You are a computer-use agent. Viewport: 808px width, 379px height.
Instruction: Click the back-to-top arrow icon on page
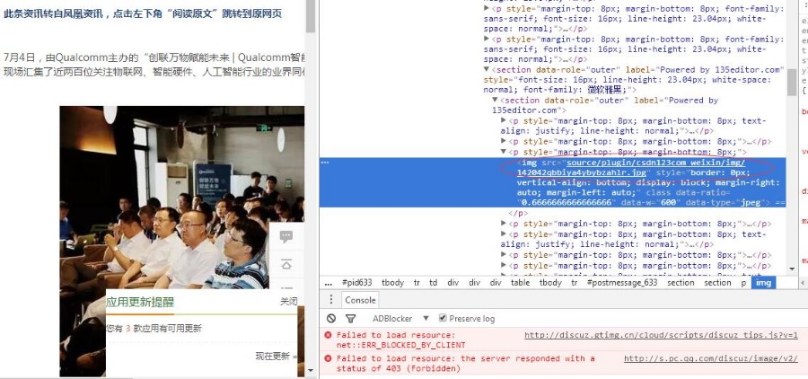pos(286,265)
